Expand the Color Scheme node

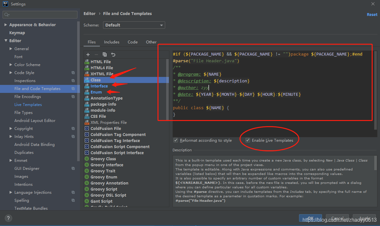point(11,64)
